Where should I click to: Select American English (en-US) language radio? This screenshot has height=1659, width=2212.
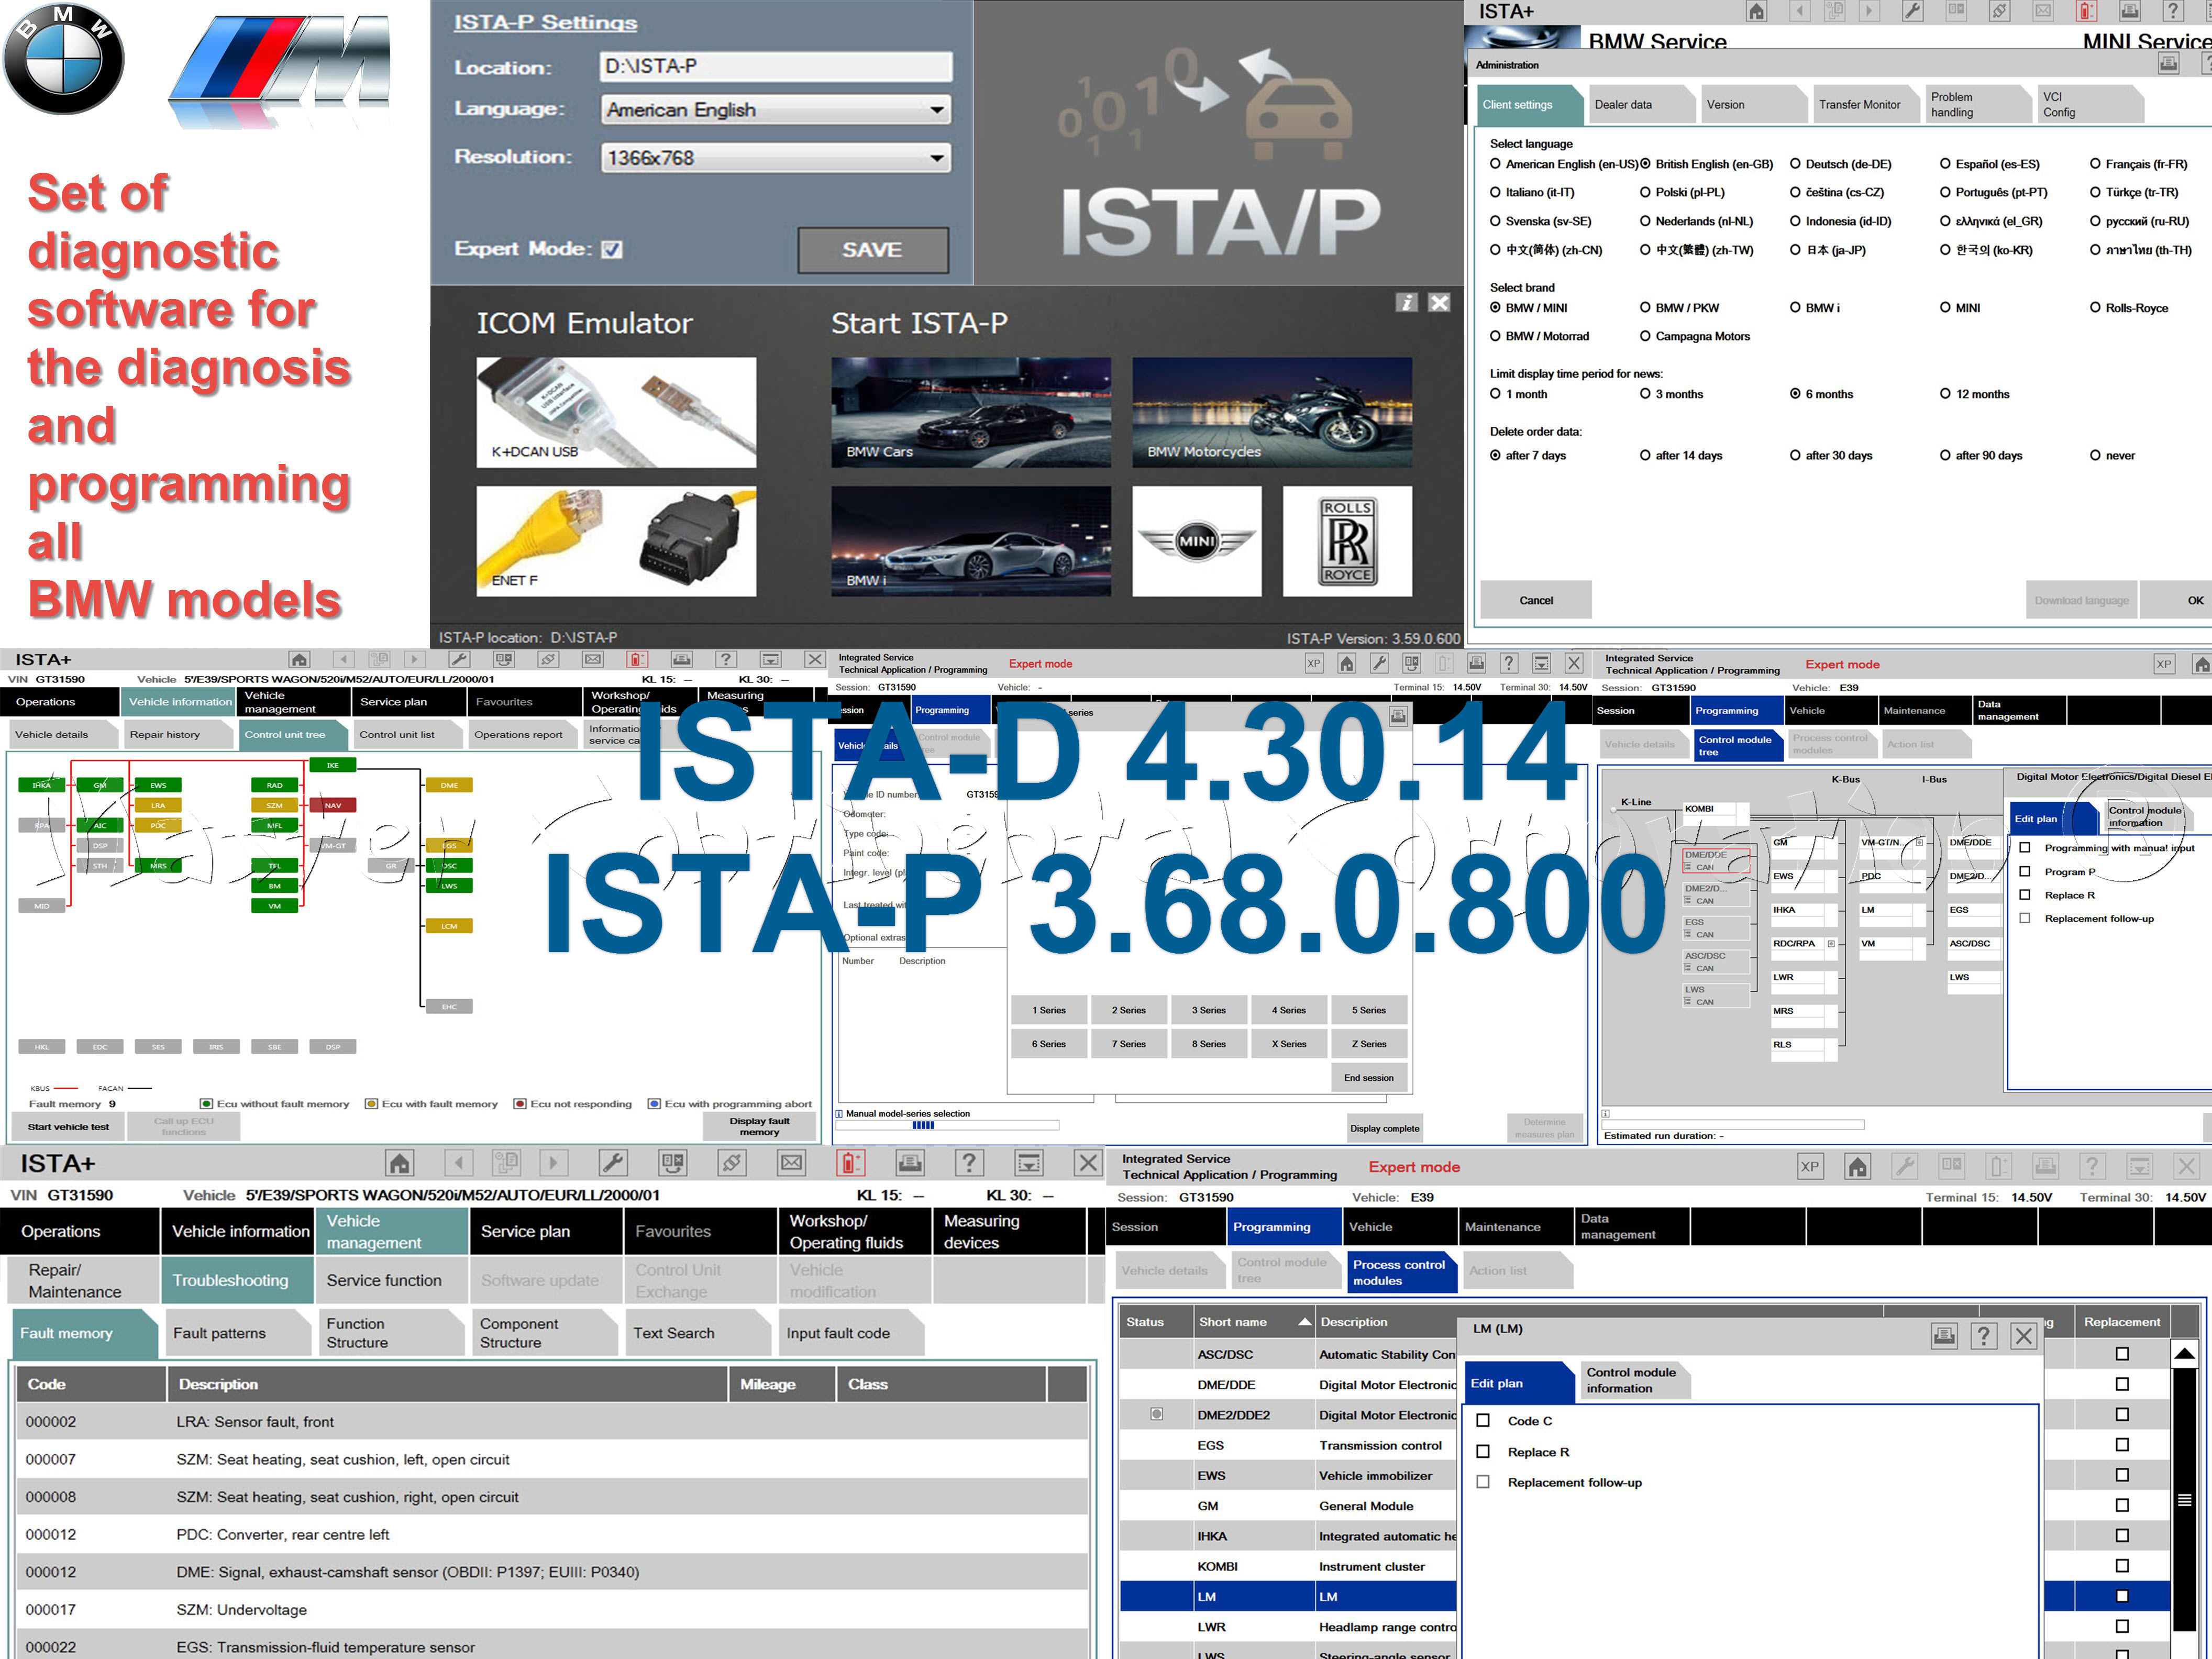[x=1495, y=164]
